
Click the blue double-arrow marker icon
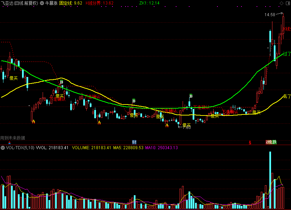pos(10,143)
